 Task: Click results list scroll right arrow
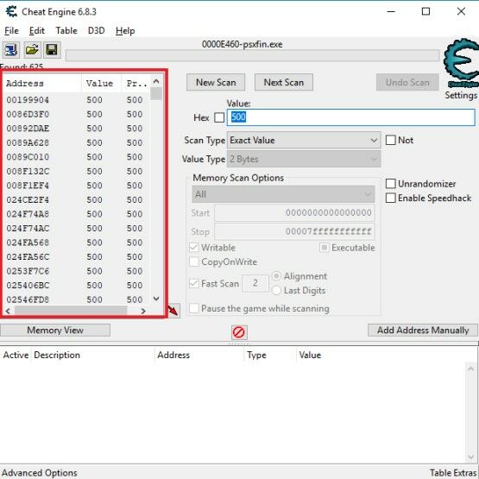point(143,311)
